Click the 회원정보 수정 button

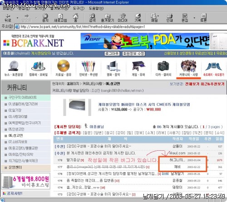click(x=133, y=53)
